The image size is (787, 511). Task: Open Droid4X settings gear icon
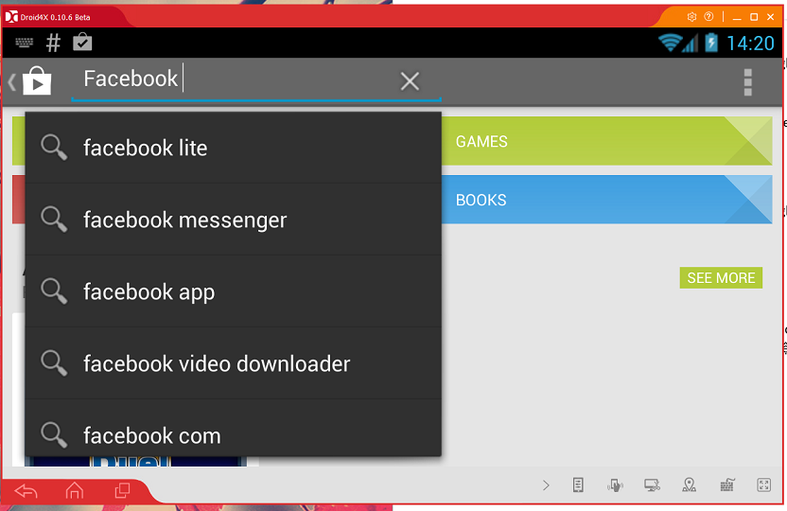pyautogui.click(x=691, y=17)
